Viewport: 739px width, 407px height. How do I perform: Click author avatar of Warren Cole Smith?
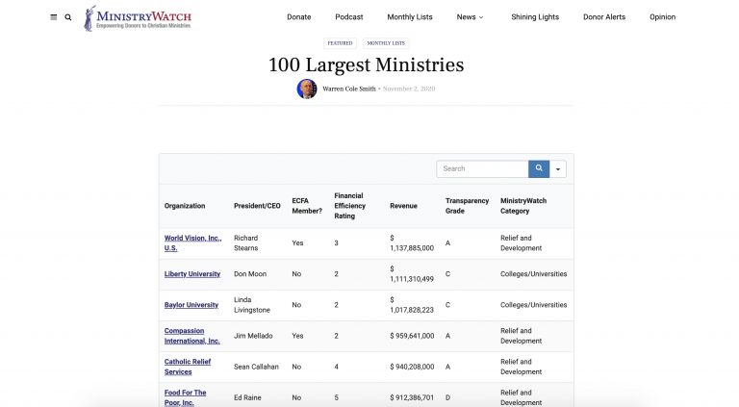tap(307, 89)
